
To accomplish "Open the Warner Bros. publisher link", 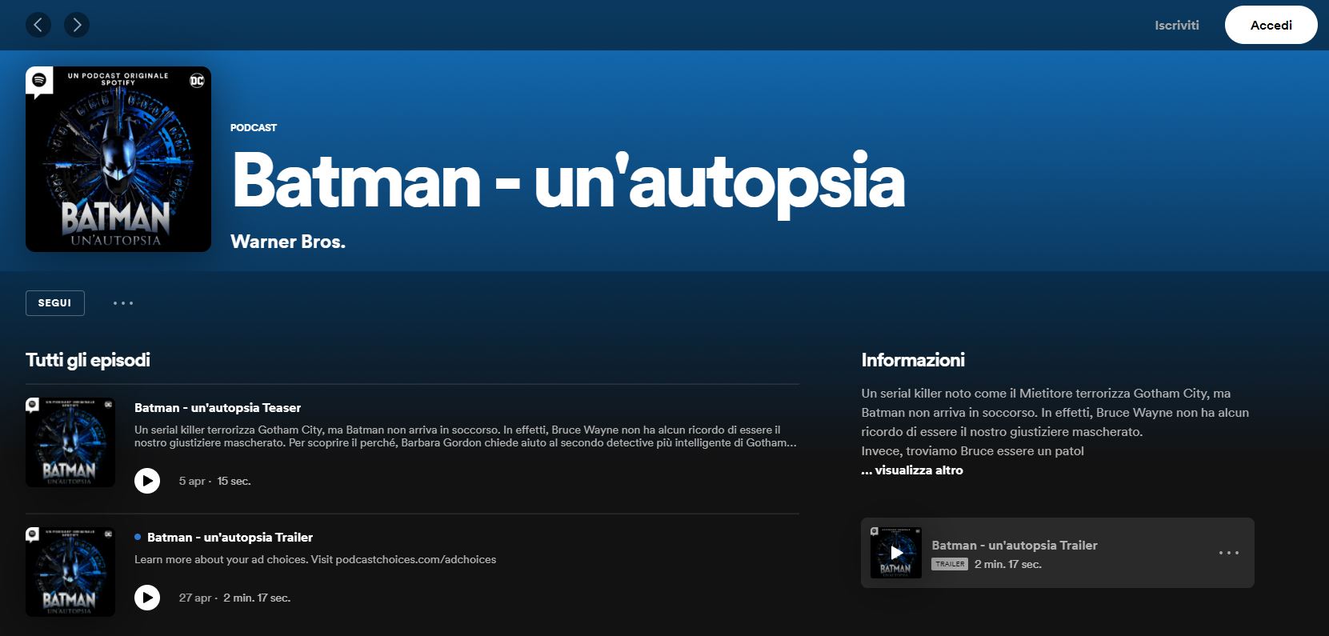I will [288, 242].
